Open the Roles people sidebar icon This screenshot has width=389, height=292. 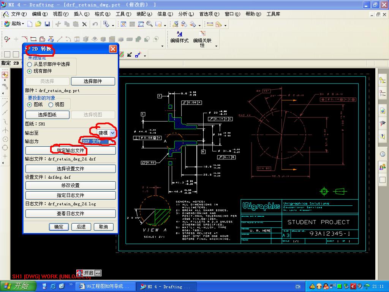coord(383,167)
